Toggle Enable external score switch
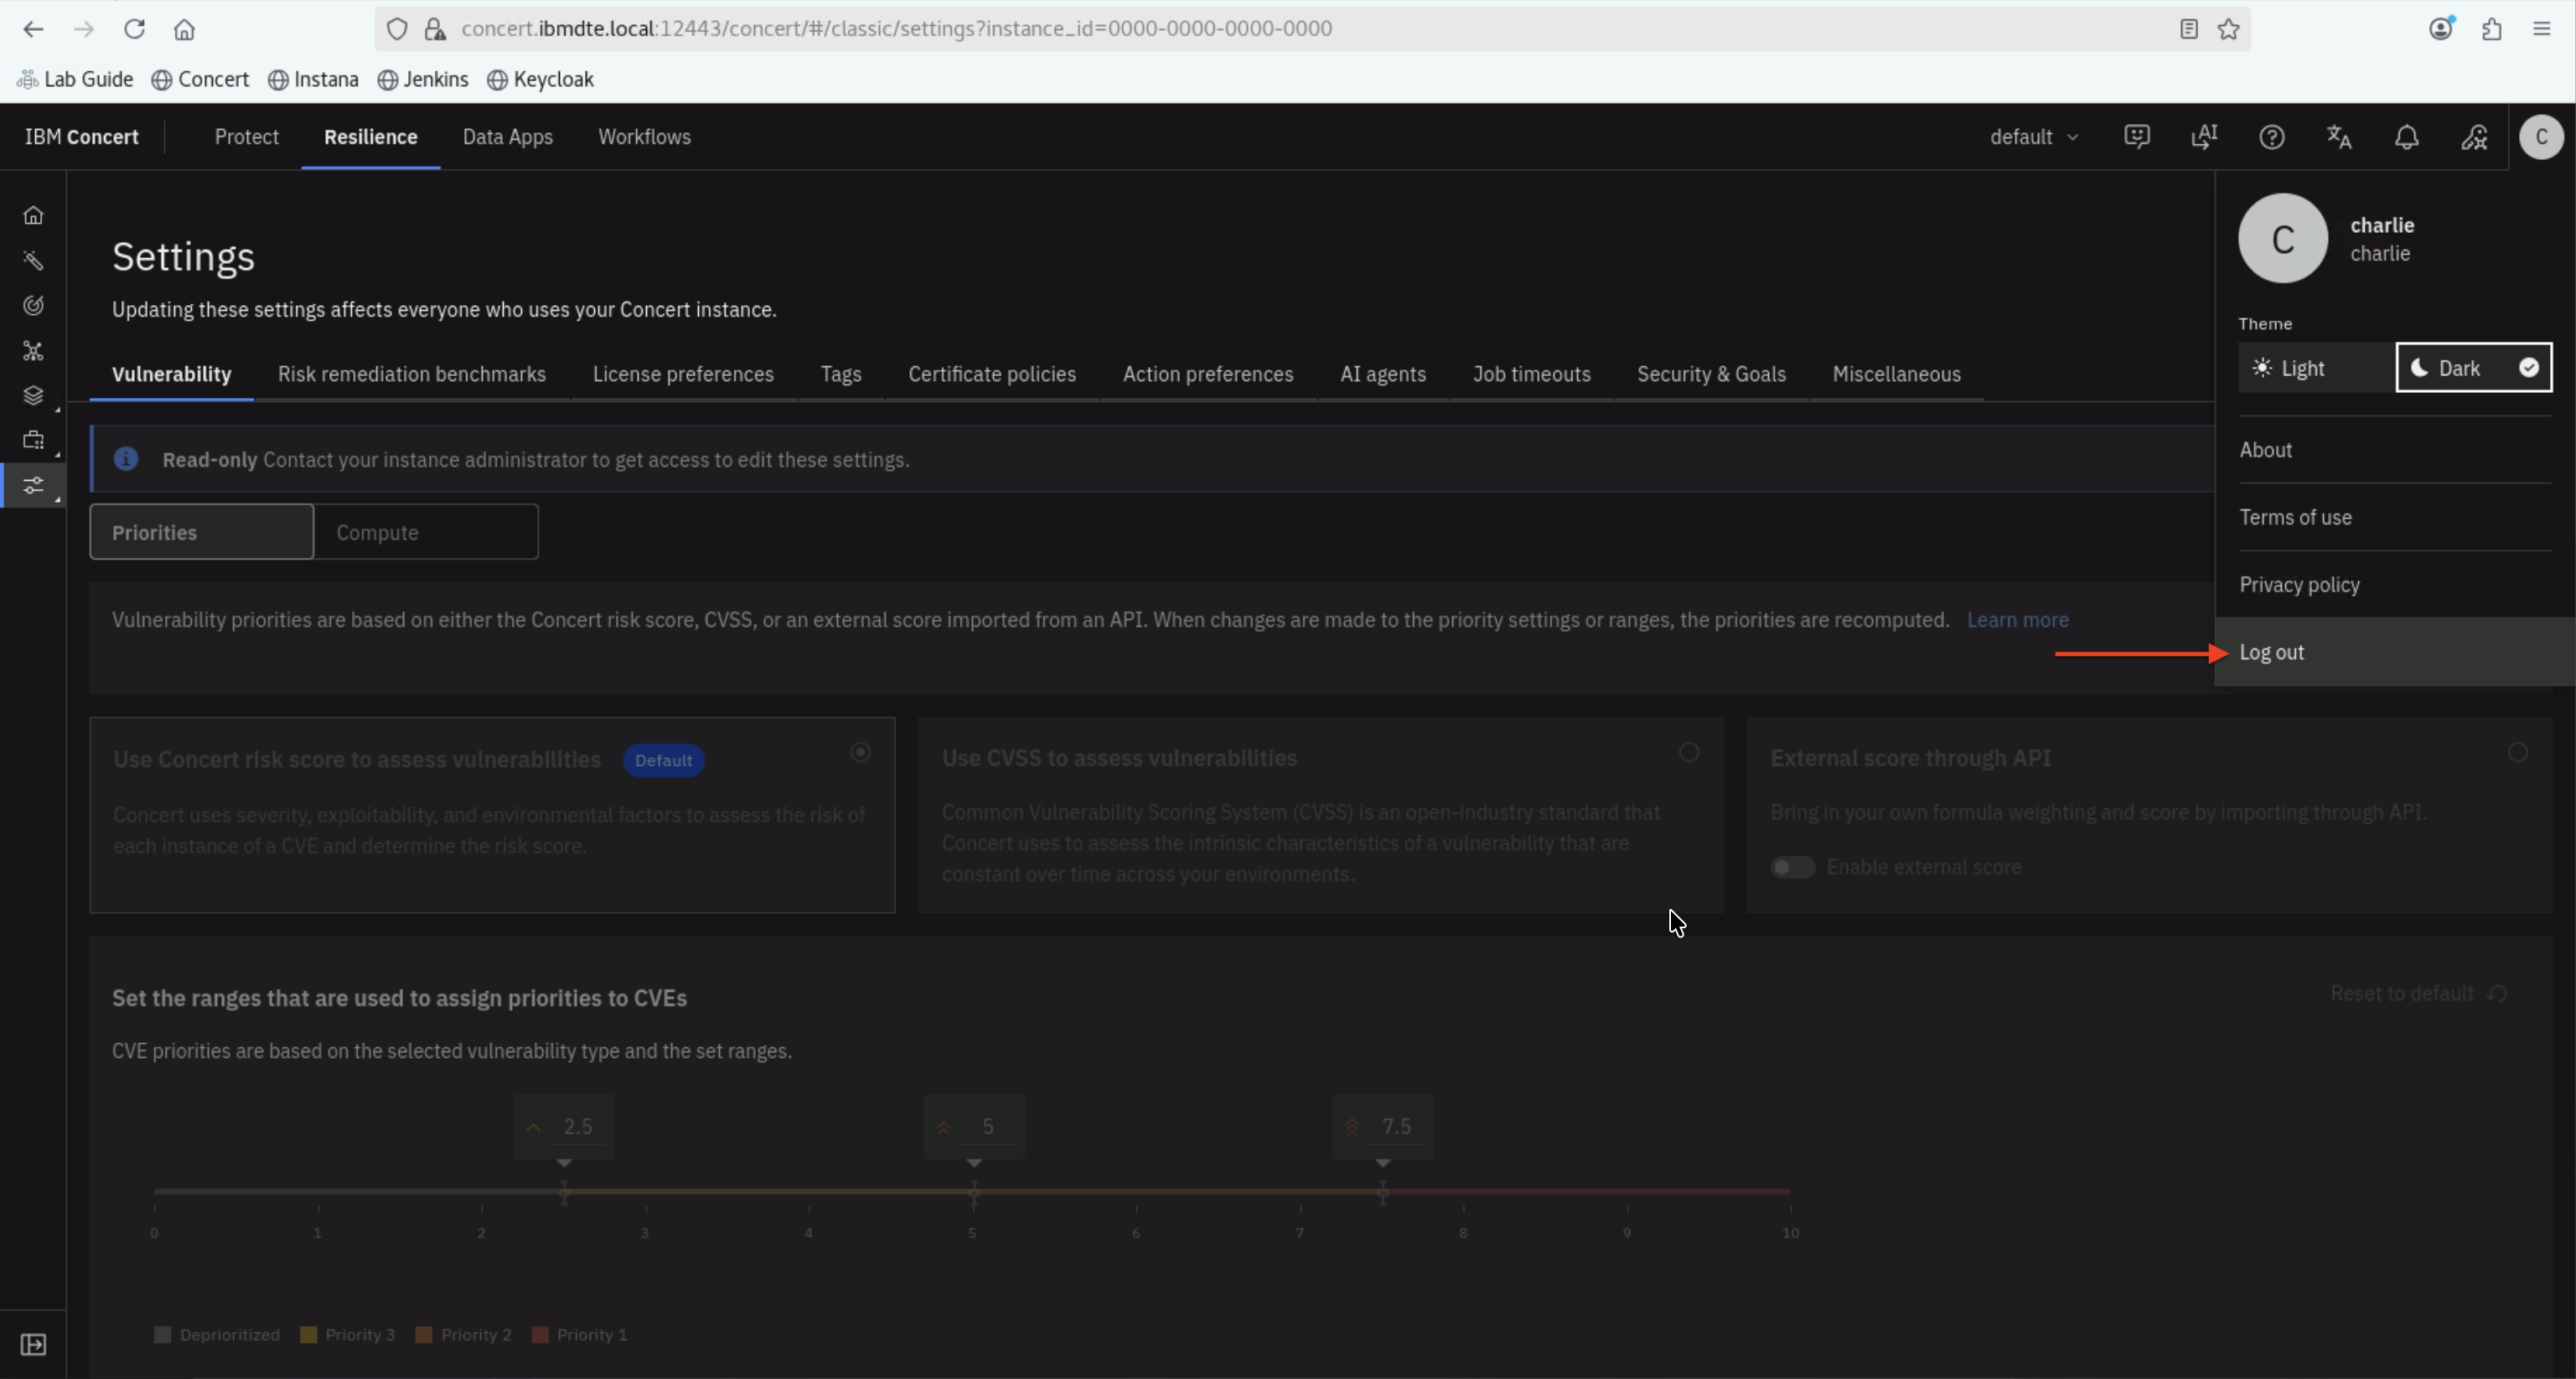The image size is (2576, 1379). point(1792,867)
